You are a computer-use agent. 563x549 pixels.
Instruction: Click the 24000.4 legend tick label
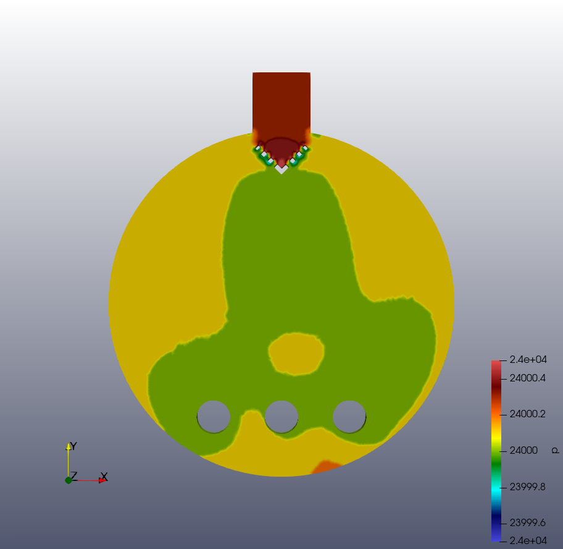click(x=527, y=378)
